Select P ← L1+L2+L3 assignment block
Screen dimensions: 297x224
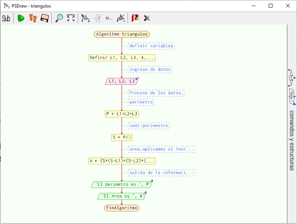point(122,114)
